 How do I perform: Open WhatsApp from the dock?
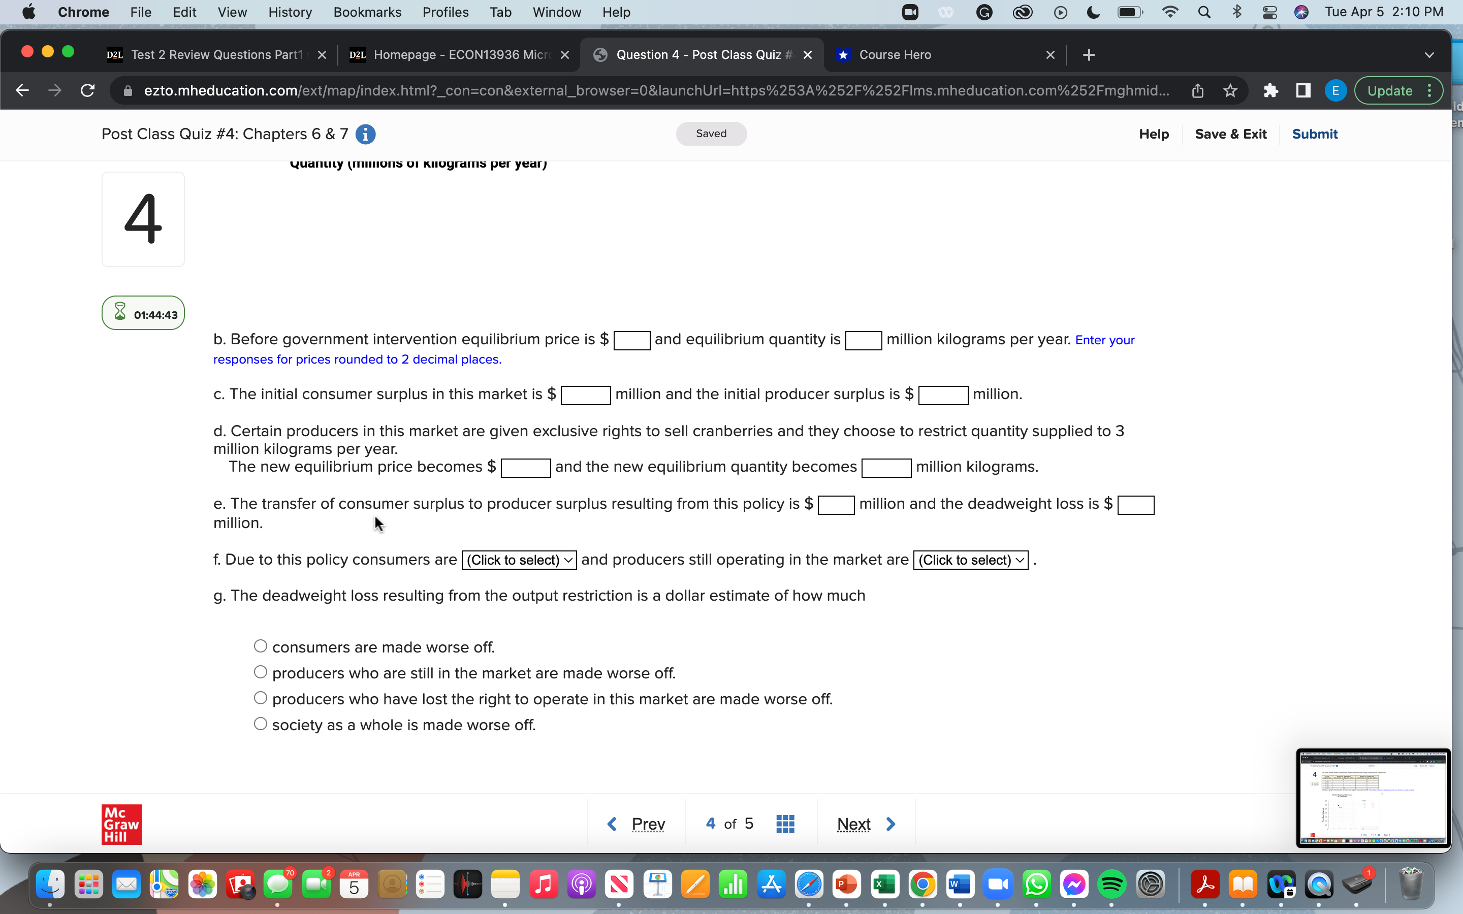pyautogui.click(x=1036, y=884)
